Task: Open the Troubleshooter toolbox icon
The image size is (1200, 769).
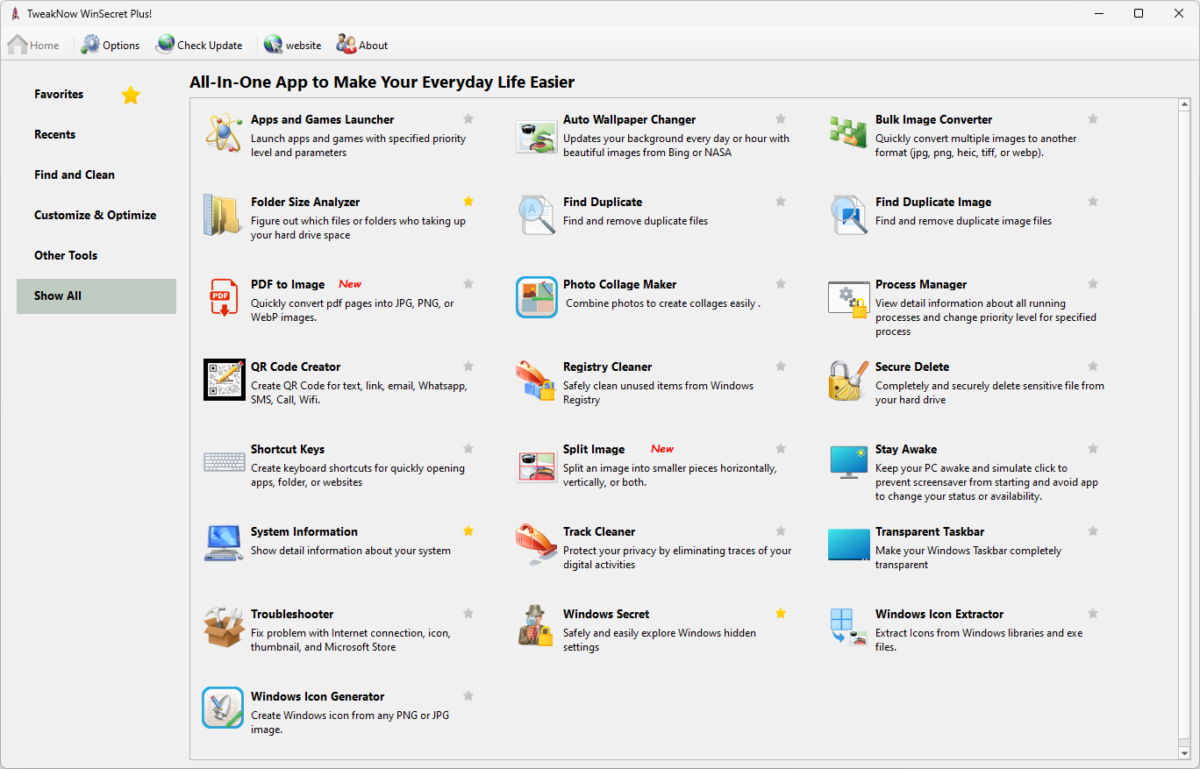Action: click(x=224, y=627)
